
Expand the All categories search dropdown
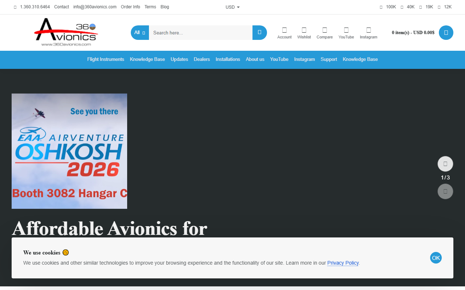[x=140, y=33]
